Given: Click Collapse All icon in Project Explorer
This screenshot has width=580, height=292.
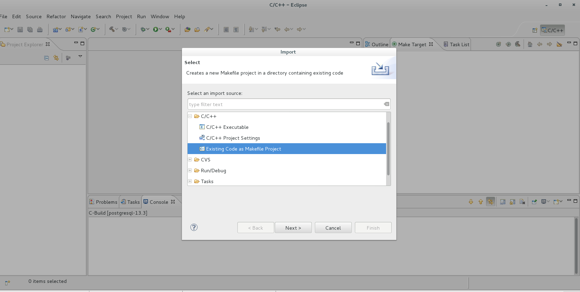Looking at the screenshot, I should click(x=47, y=58).
